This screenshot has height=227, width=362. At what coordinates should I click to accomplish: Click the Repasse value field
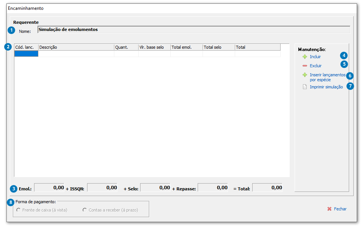[213, 188]
